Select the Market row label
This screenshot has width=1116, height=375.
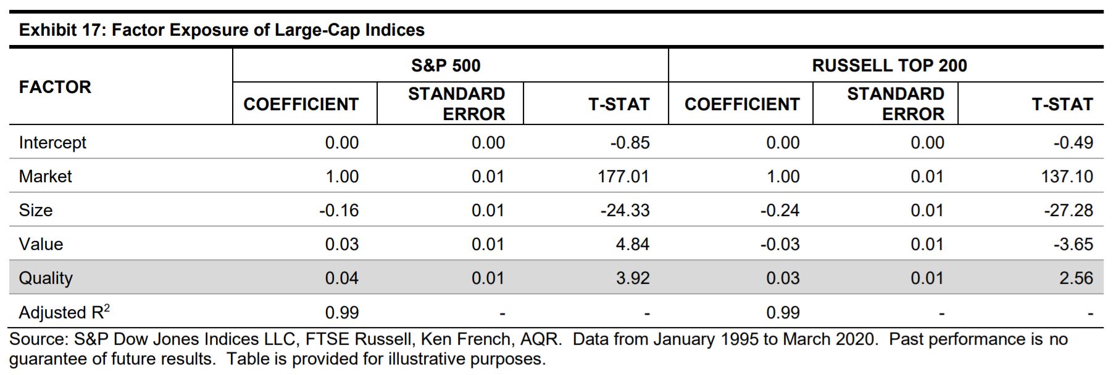click(x=45, y=177)
